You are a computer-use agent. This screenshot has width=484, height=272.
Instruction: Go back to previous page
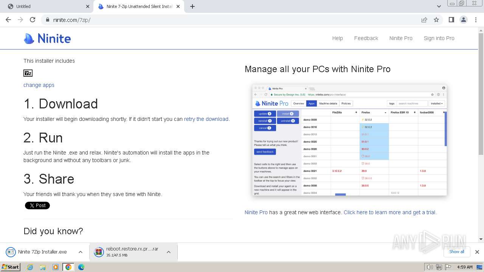pos(8,20)
